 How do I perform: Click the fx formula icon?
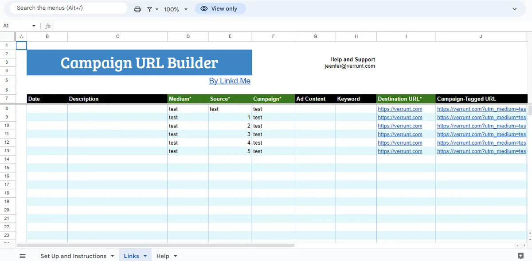[x=48, y=26]
